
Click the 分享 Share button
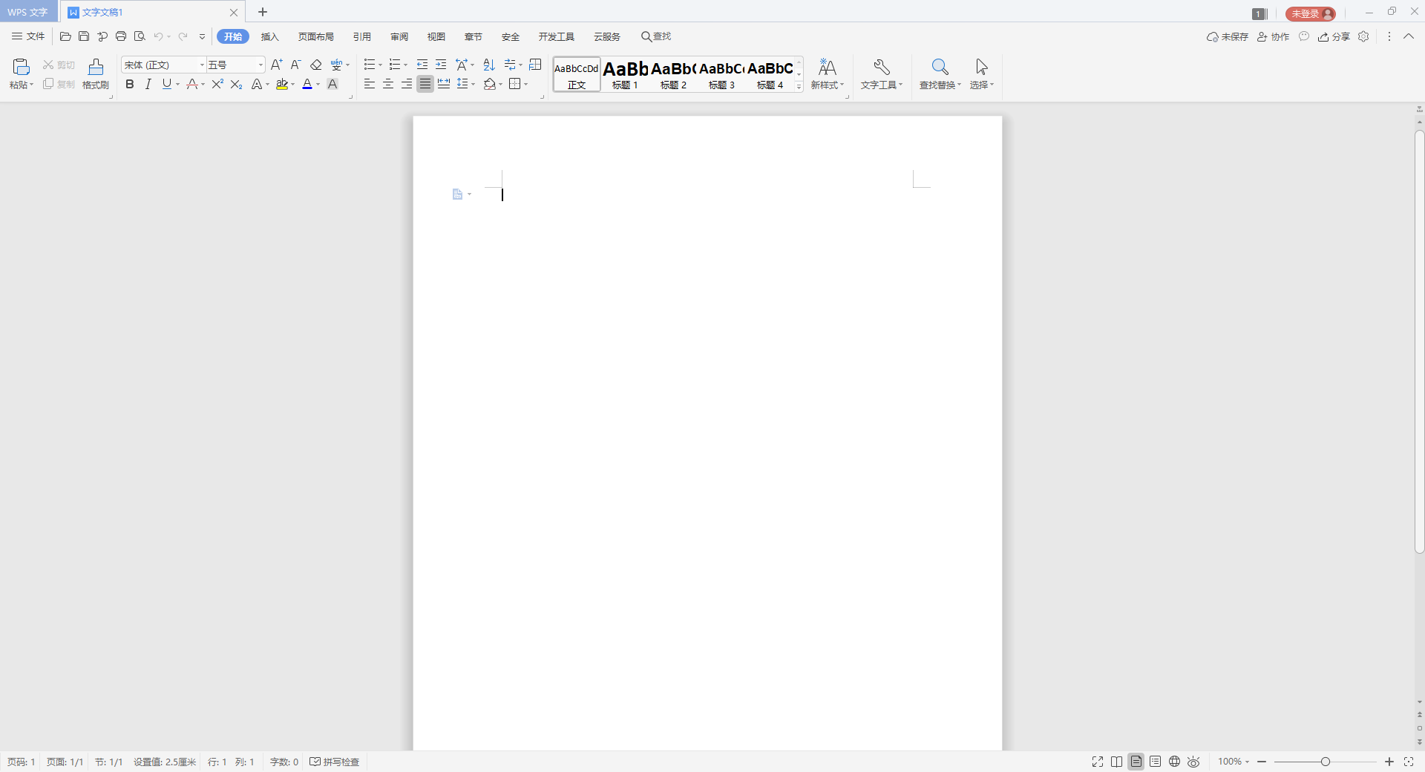1334,36
